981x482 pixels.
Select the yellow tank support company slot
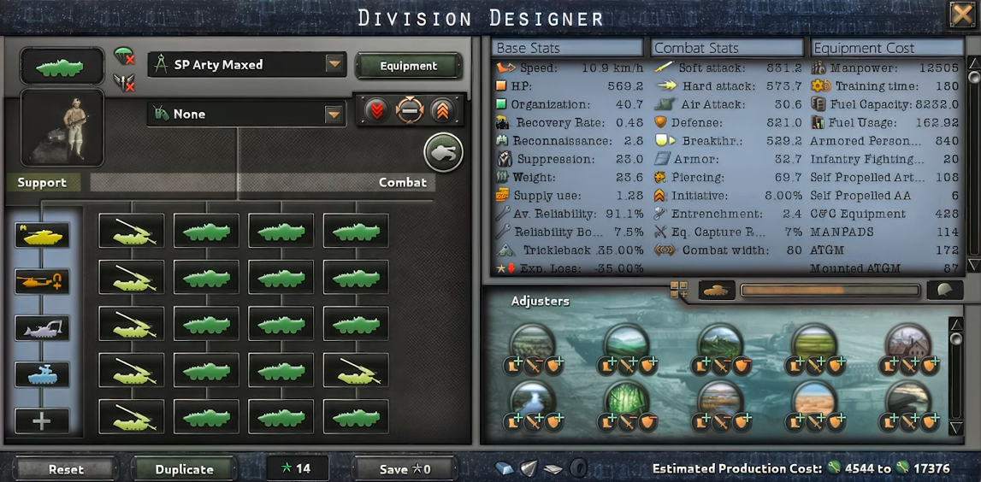[x=42, y=235]
